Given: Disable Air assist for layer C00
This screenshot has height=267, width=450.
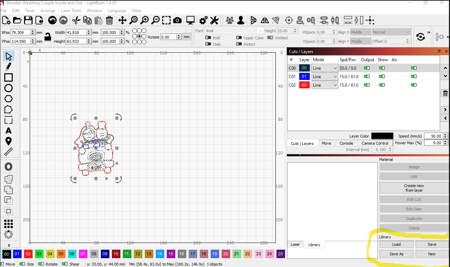Looking at the screenshot, I should click(414, 68).
